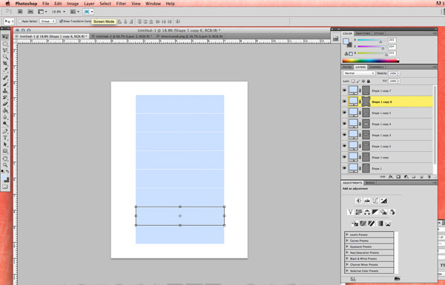The width and height of the screenshot is (445, 285).
Task: Add a Gradient Map adjustment
Action: tap(380, 224)
